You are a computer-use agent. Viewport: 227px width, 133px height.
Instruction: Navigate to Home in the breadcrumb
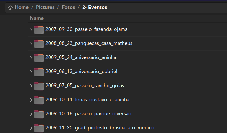click(22, 7)
